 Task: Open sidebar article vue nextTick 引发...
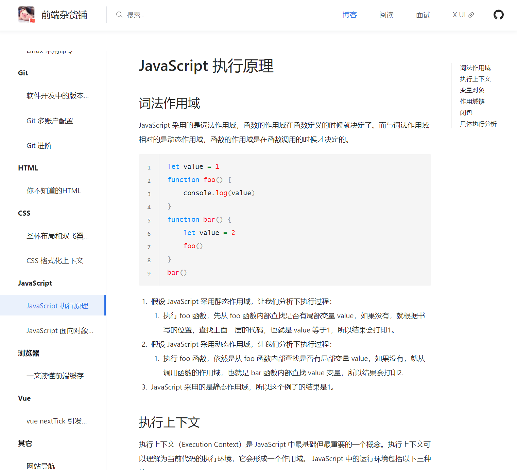tap(57, 421)
